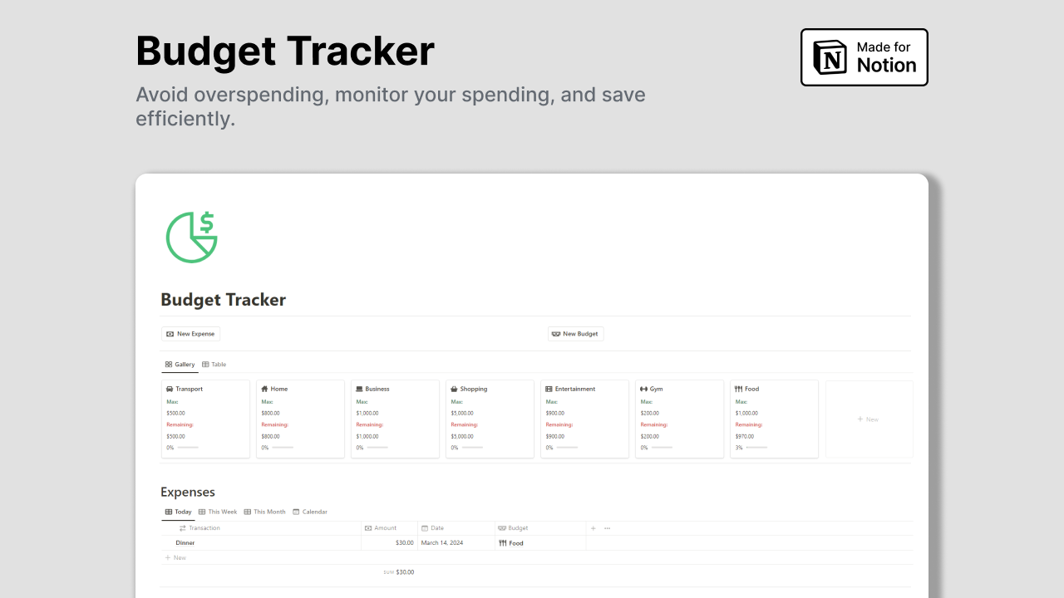Image resolution: width=1064 pixels, height=598 pixels.
Task: Click the Food card progress bar
Action: [x=756, y=448]
